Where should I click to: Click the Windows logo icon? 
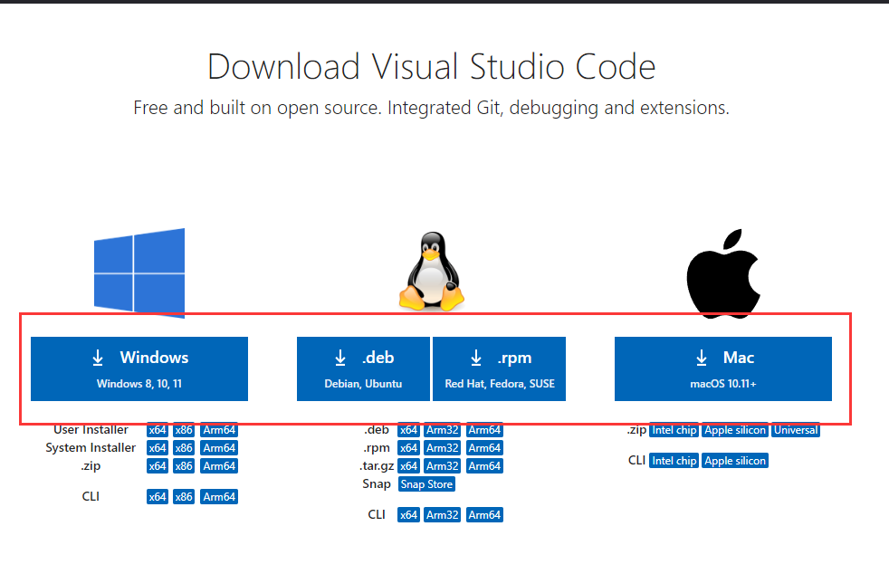pos(139,273)
